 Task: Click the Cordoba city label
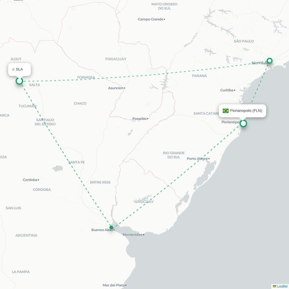pos(30,180)
